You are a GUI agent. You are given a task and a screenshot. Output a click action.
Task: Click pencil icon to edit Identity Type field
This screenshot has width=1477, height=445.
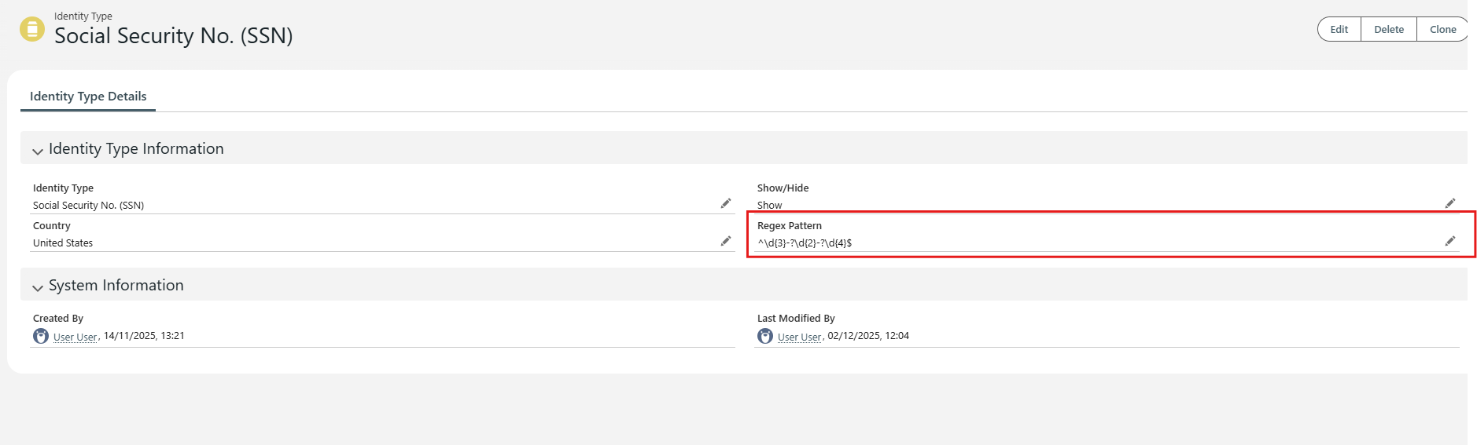pyautogui.click(x=726, y=204)
